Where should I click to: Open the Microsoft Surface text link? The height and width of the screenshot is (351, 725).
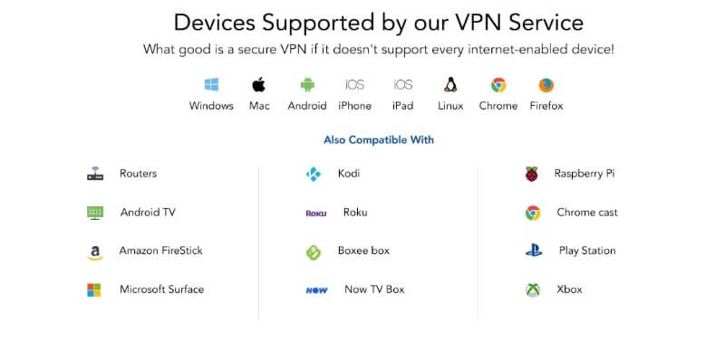[162, 289]
